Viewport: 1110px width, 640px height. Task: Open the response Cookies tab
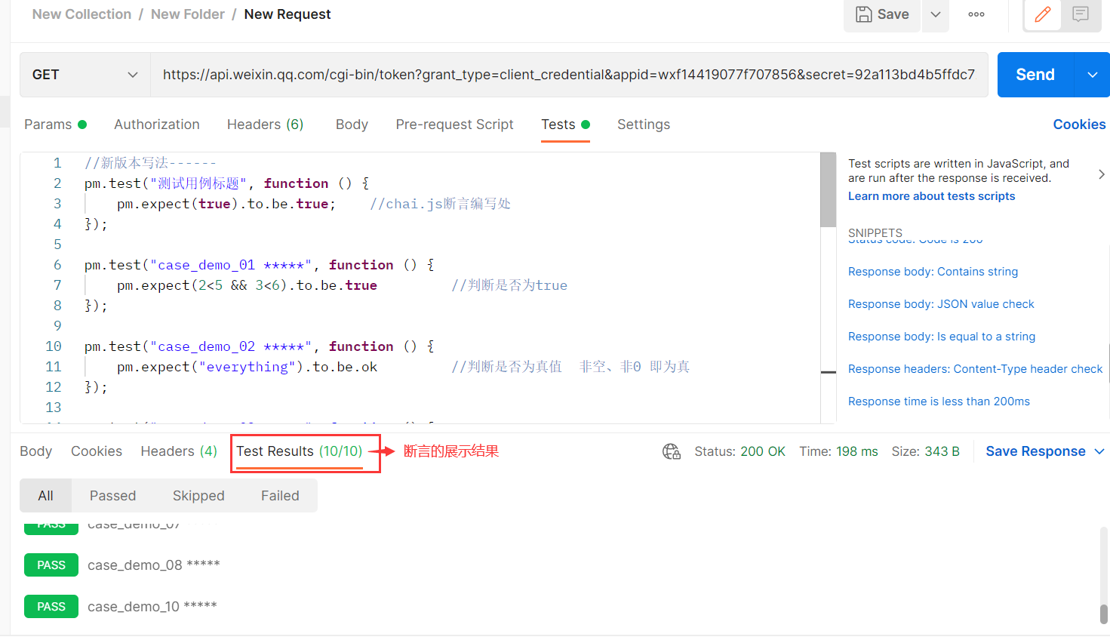[x=97, y=451]
